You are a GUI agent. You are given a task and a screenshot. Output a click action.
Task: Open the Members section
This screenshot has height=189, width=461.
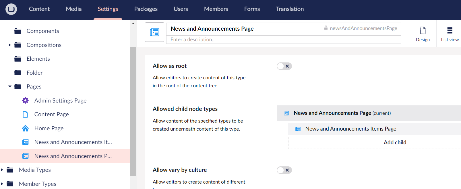click(x=216, y=9)
